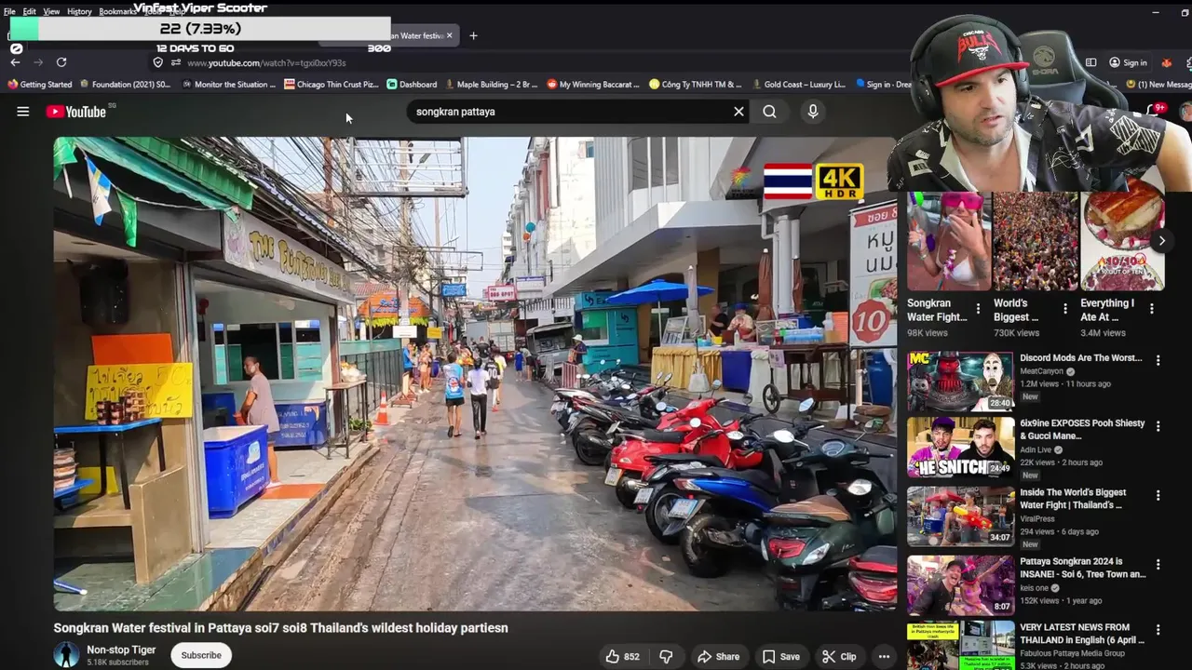Screen dimensions: 1192x670
Task: Open the Gold Coast Luxury bookmark
Action: pyautogui.click(x=798, y=85)
